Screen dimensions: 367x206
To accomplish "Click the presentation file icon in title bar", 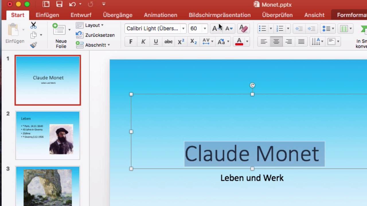I will [257, 5].
